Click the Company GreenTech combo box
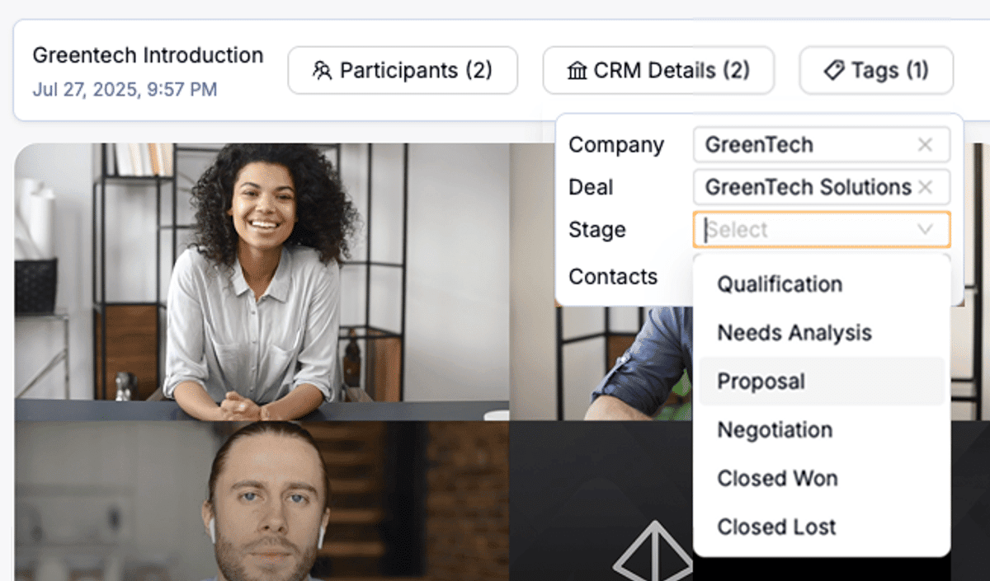This screenshot has height=581, width=990. tap(822, 145)
